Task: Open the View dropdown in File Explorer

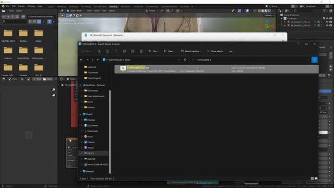Action: pyautogui.click(x=169, y=51)
